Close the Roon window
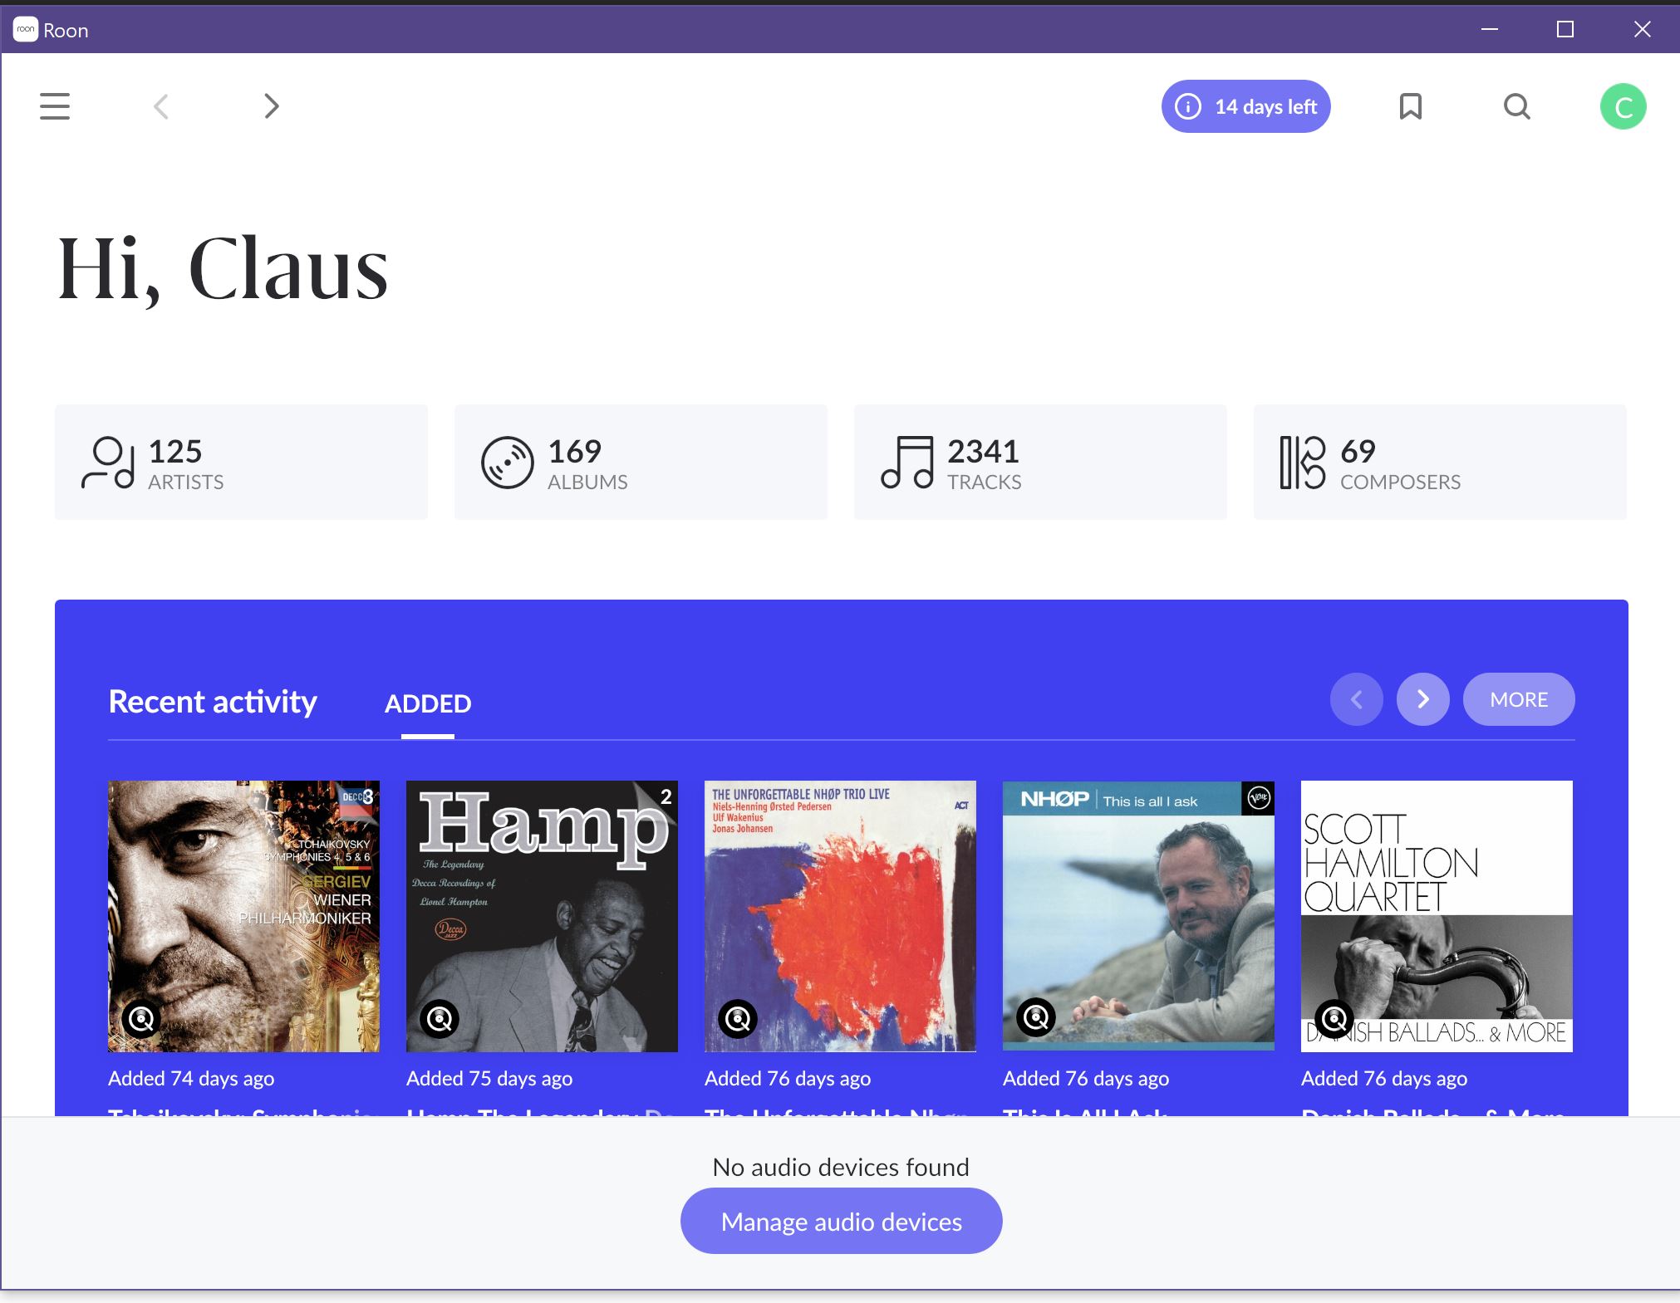The width and height of the screenshot is (1680, 1303). (x=1643, y=29)
